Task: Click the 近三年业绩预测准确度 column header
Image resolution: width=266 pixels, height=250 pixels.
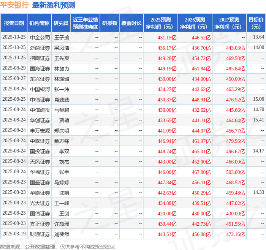Action: click(85, 23)
